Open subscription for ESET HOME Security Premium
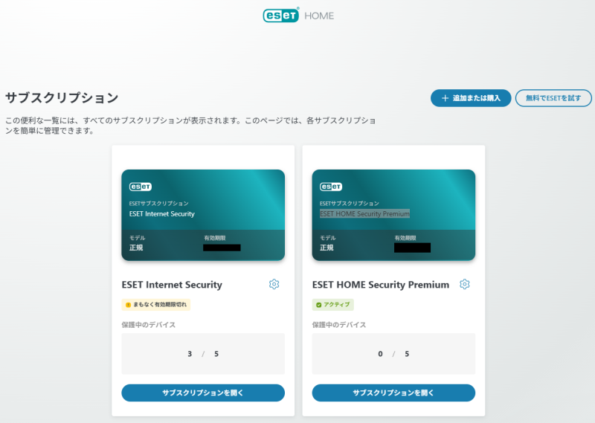The image size is (595, 423). (x=393, y=393)
